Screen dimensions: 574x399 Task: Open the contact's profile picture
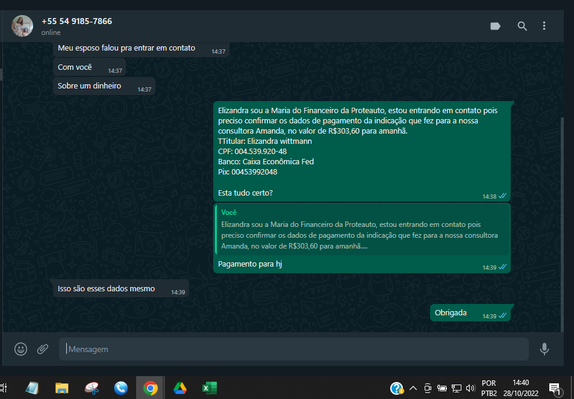click(x=22, y=26)
